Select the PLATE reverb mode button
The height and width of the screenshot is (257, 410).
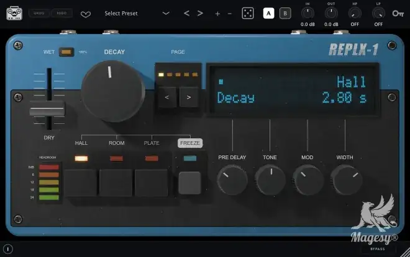pyautogui.click(x=152, y=183)
